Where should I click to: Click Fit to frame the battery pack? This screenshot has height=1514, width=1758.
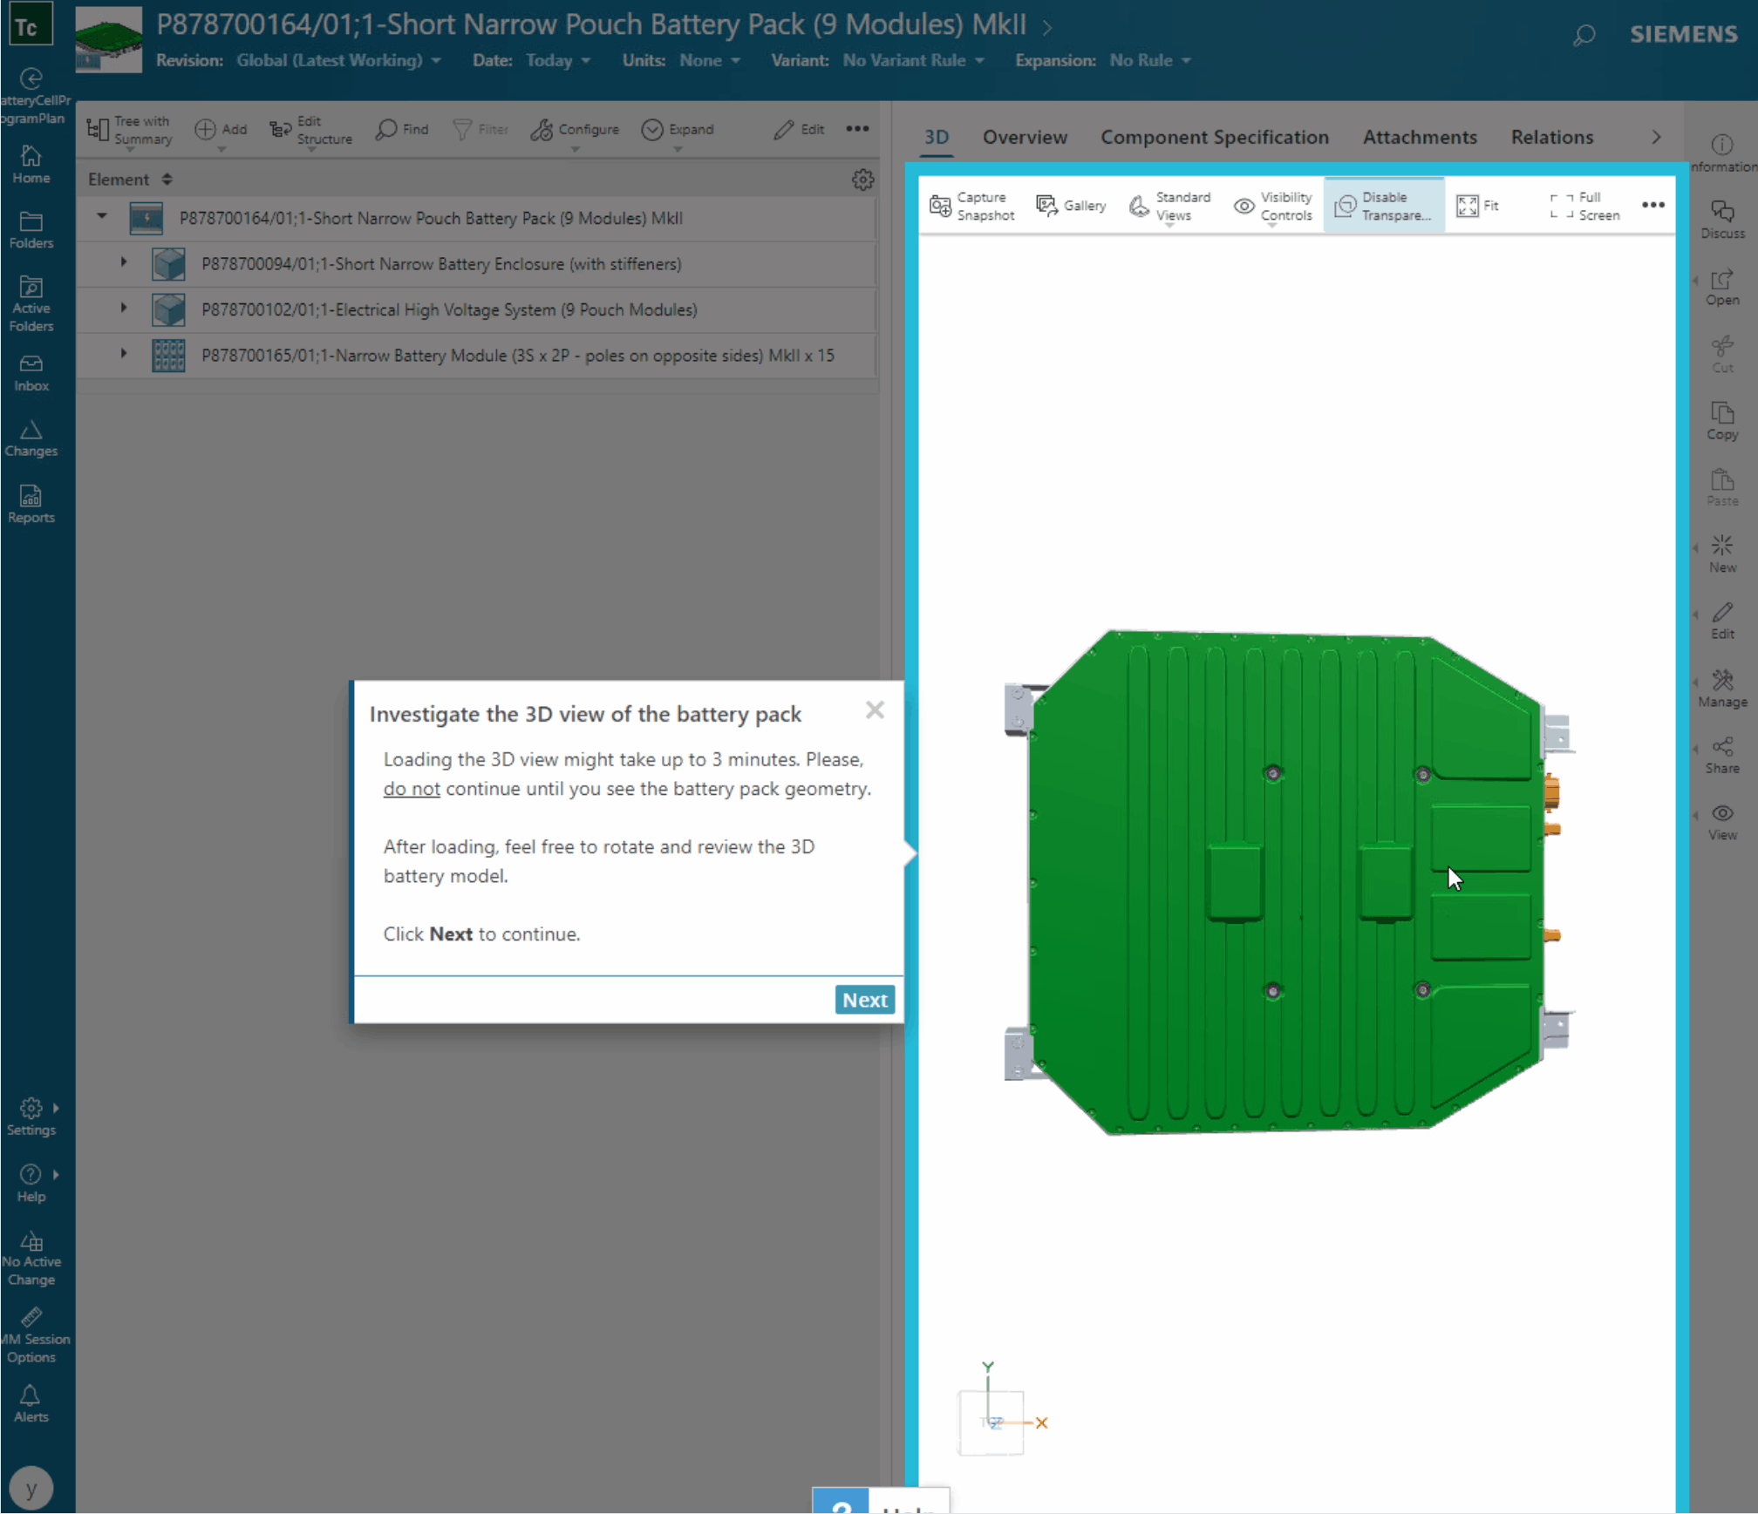pos(1476,206)
